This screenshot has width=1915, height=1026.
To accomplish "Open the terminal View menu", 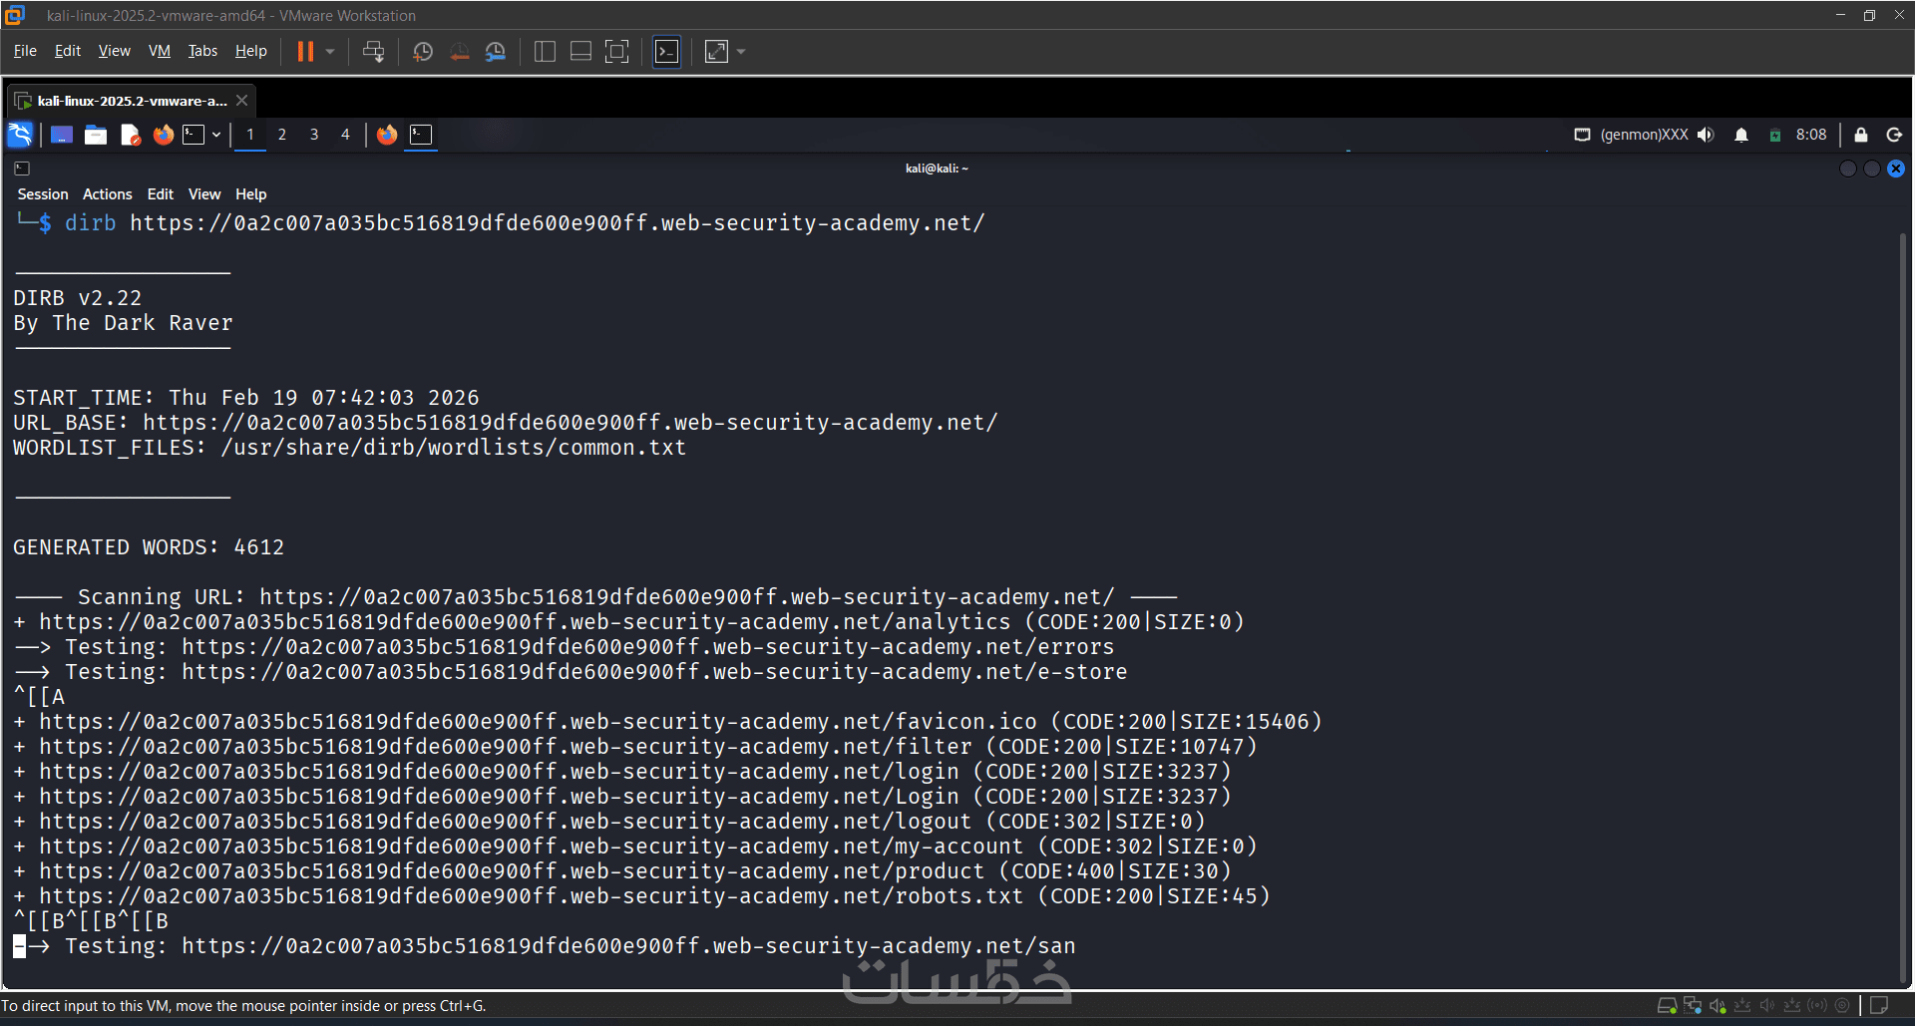I will pyautogui.click(x=204, y=194).
